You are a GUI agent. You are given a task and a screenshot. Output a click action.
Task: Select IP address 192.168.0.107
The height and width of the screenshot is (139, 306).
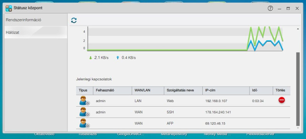216,101
